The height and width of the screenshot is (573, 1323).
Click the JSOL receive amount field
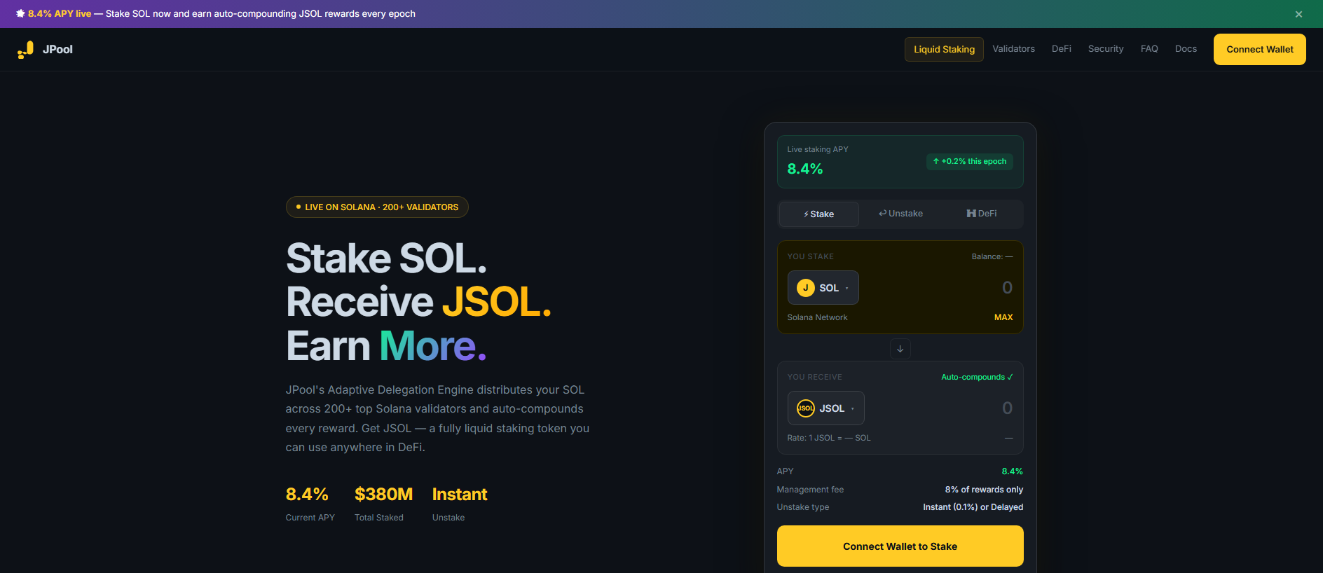point(942,408)
